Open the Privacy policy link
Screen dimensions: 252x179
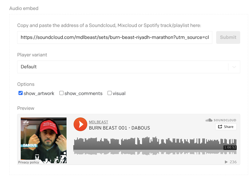tap(28, 162)
